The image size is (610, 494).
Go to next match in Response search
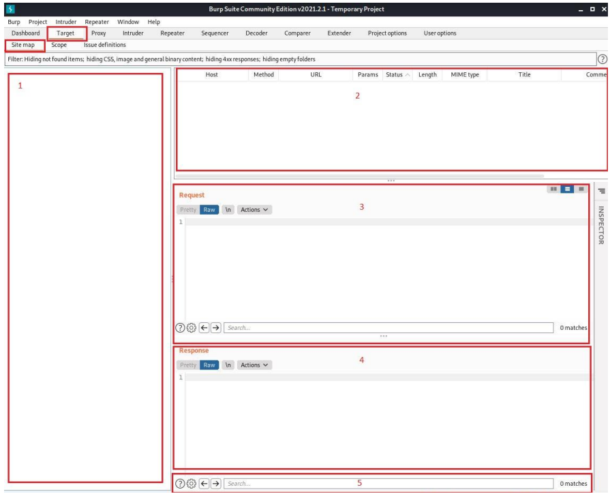click(216, 484)
